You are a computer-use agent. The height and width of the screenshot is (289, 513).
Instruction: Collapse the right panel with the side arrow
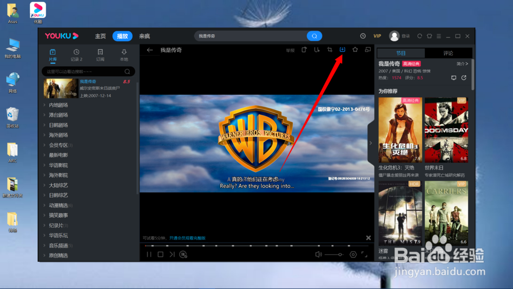371,143
